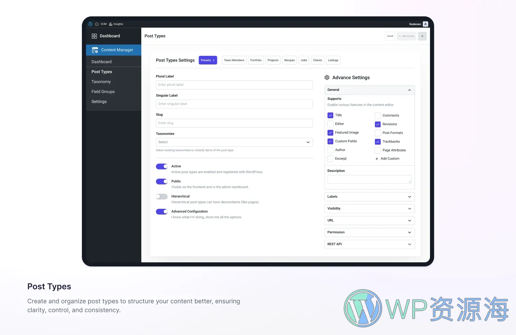Collapse the General settings section
Viewport: 516px width, 335px height.
tap(409, 90)
